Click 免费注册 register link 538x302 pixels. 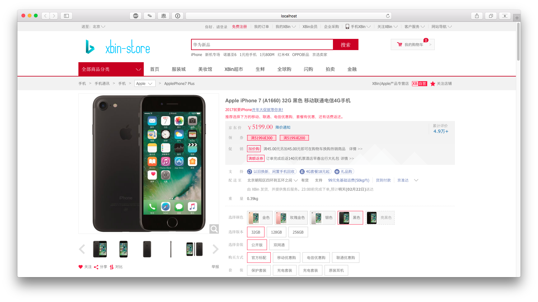[239, 27]
